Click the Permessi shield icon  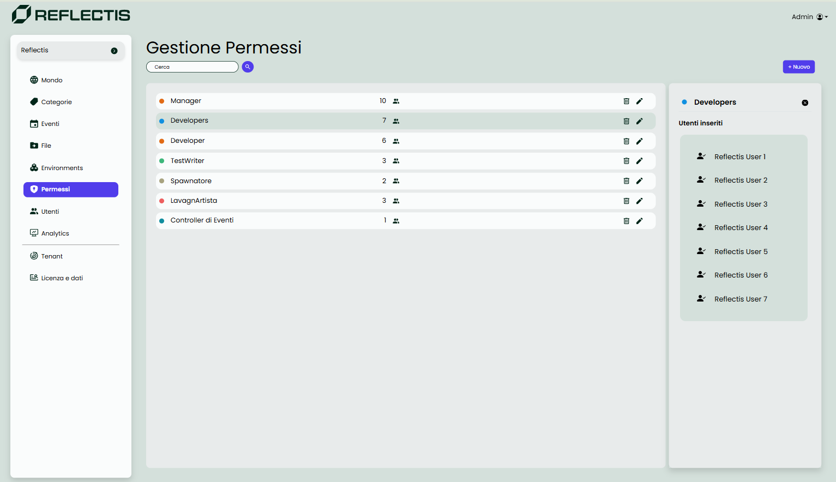34,189
